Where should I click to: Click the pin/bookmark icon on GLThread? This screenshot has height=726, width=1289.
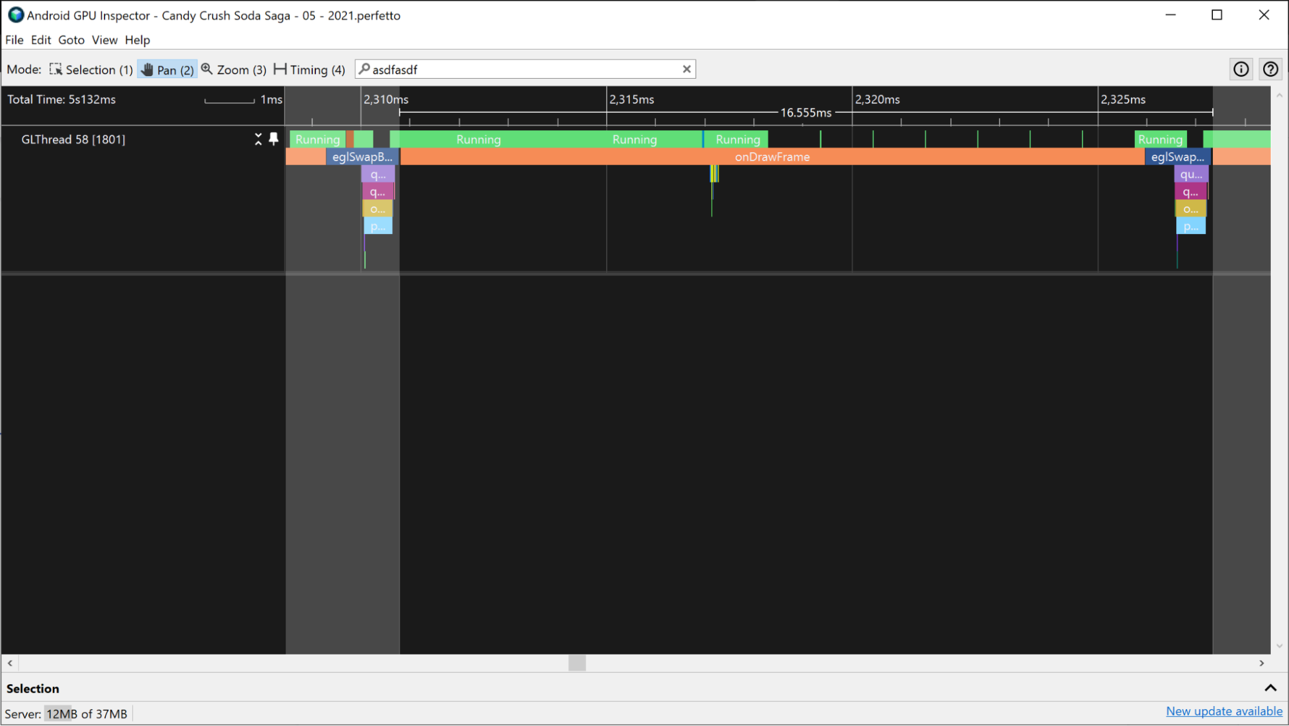click(x=273, y=139)
